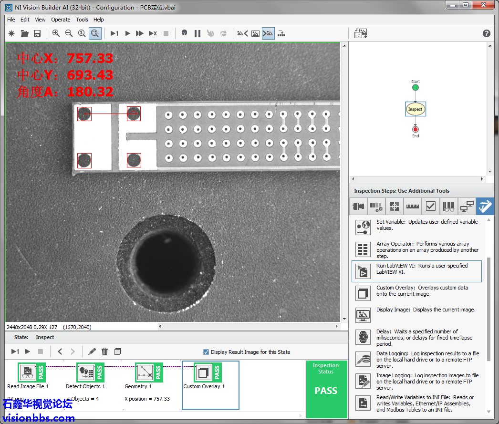The height and width of the screenshot is (424, 499).
Task: Save the inspection with the floppy icon
Action: coord(37,33)
